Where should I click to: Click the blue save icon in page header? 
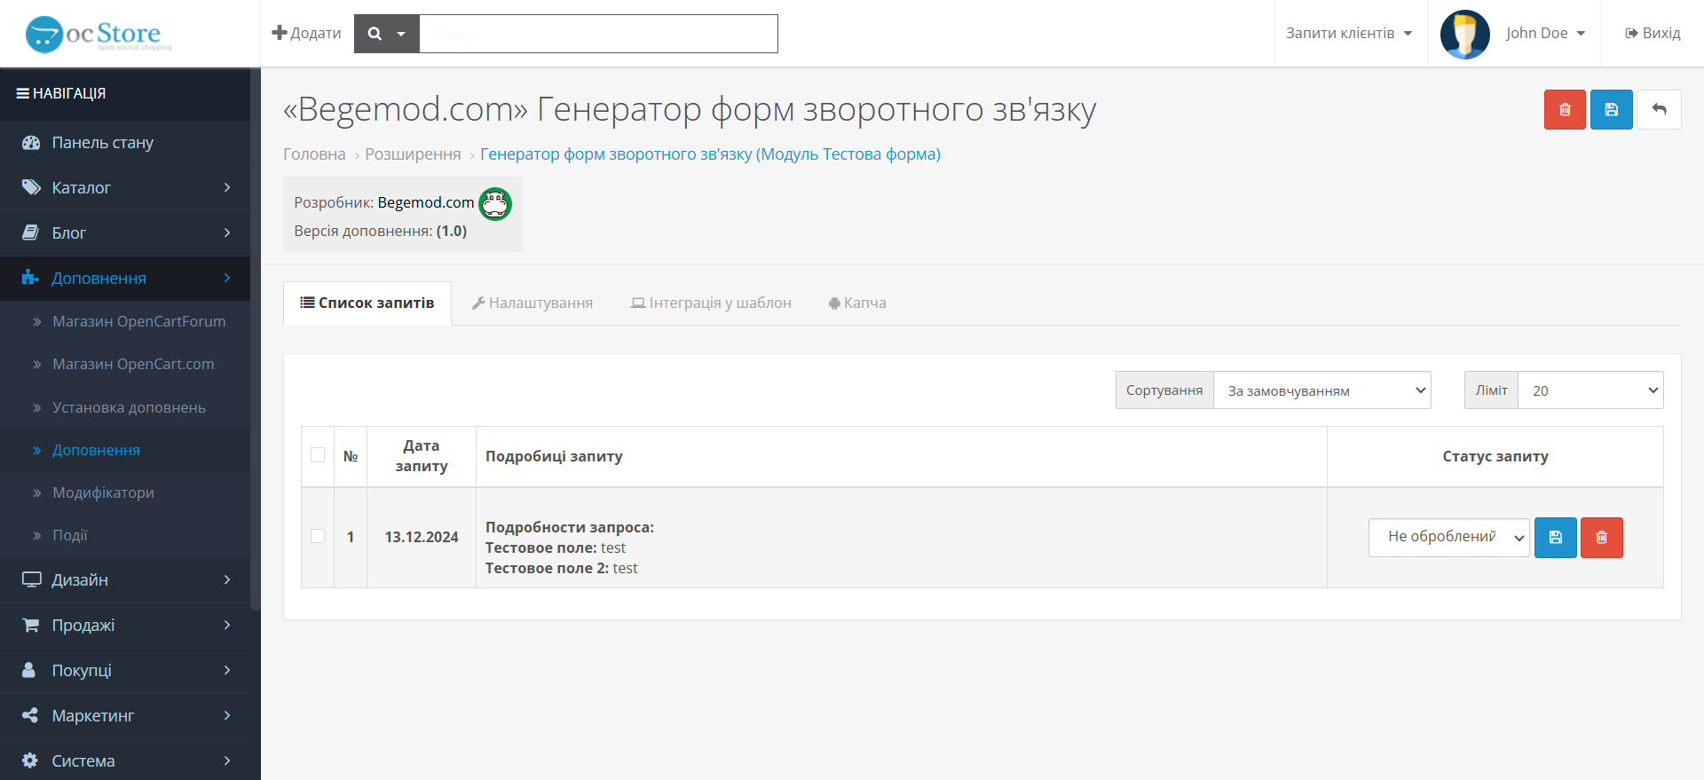[1611, 110]
